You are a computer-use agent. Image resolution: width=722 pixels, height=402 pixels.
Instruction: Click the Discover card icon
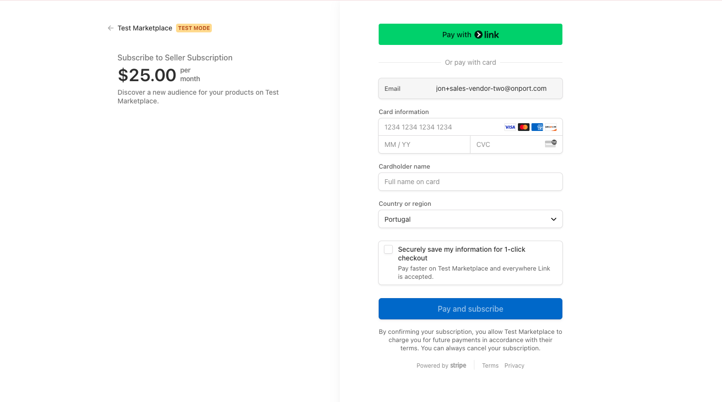(x=551, y=127)
